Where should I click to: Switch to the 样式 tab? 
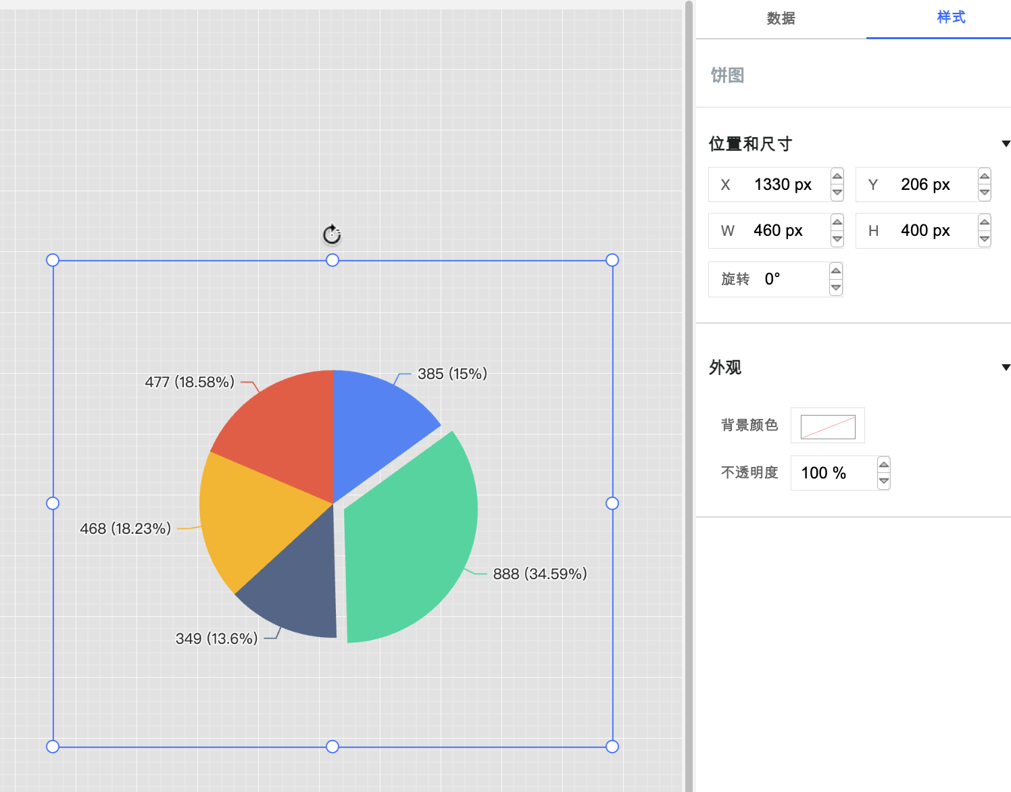tap(951, 18)
